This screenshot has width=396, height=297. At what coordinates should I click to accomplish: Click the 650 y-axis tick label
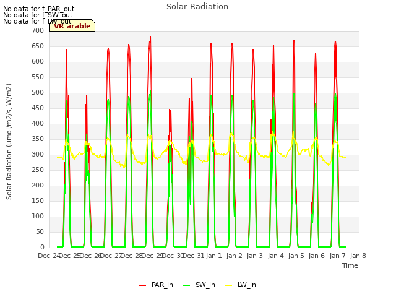[x=38, y=46]
